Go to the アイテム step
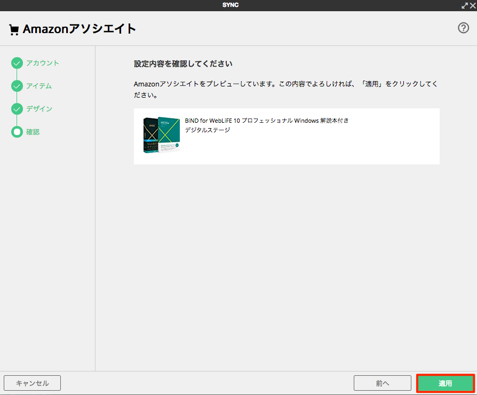 (x=39, y=86)
